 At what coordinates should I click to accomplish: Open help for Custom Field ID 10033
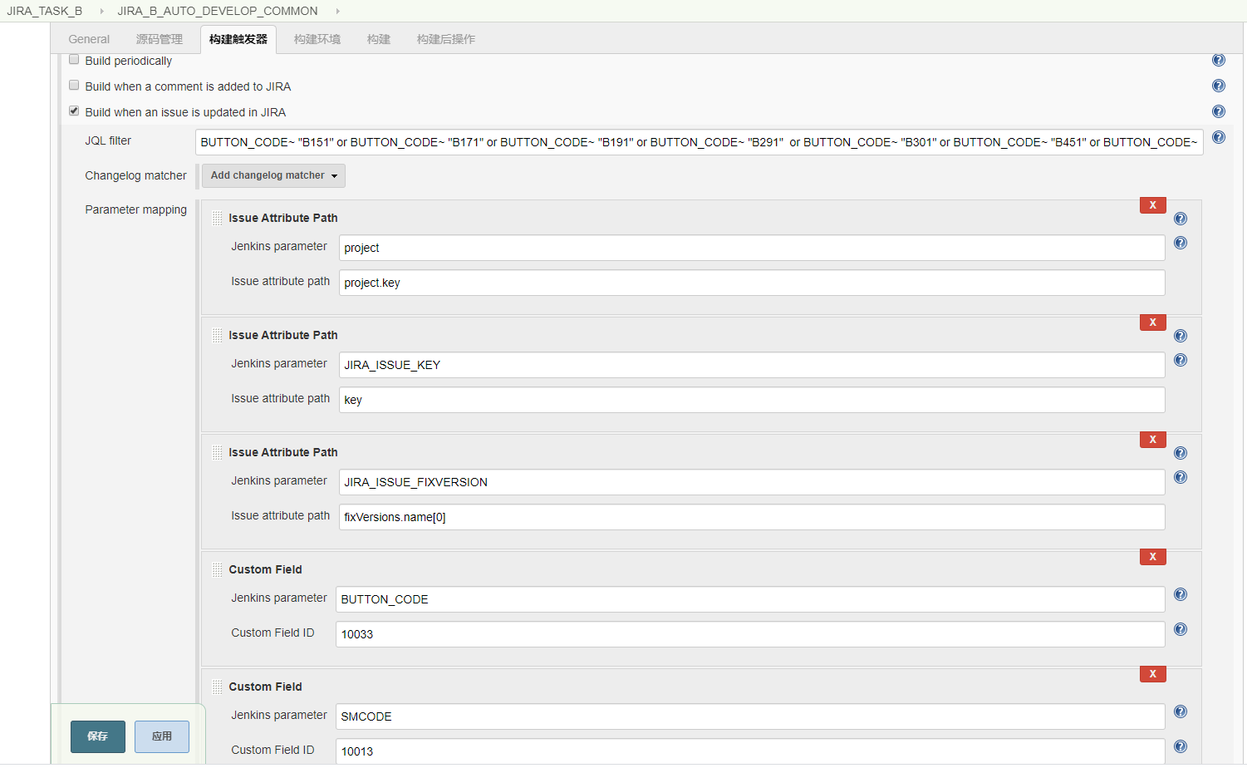coord(1180,629)
